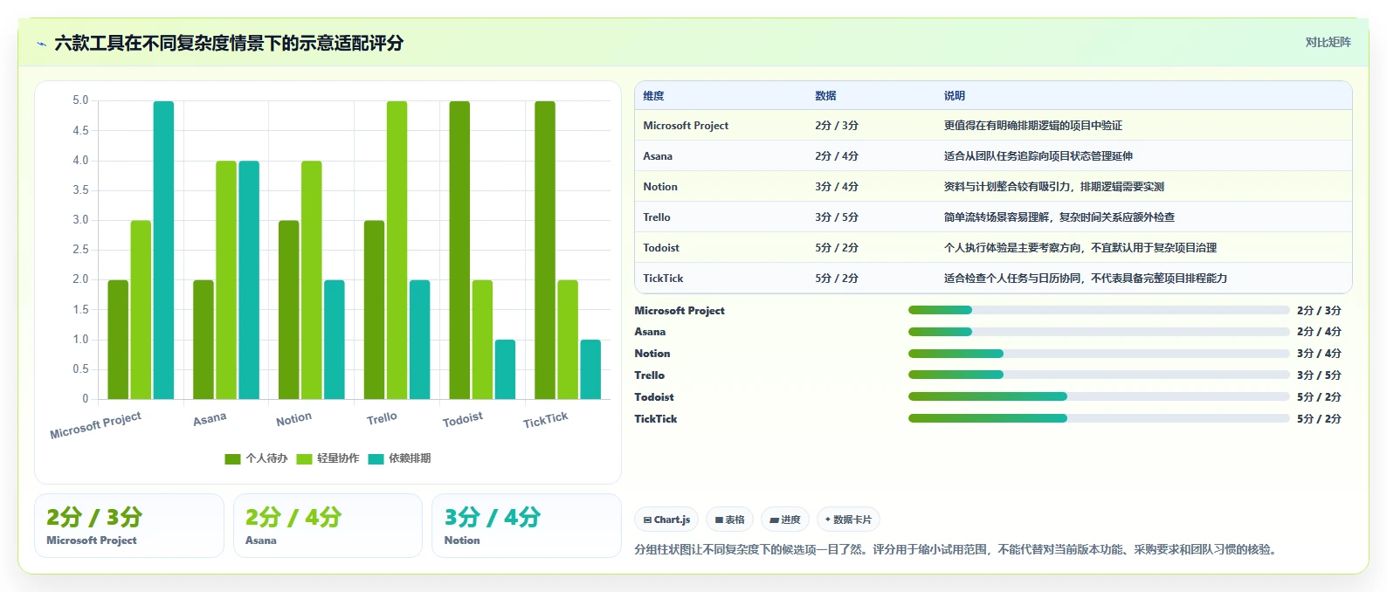The width and height of the screenshot is (1387, 592).
Task: Open the Asana summary card
Action: pos(328,526)
